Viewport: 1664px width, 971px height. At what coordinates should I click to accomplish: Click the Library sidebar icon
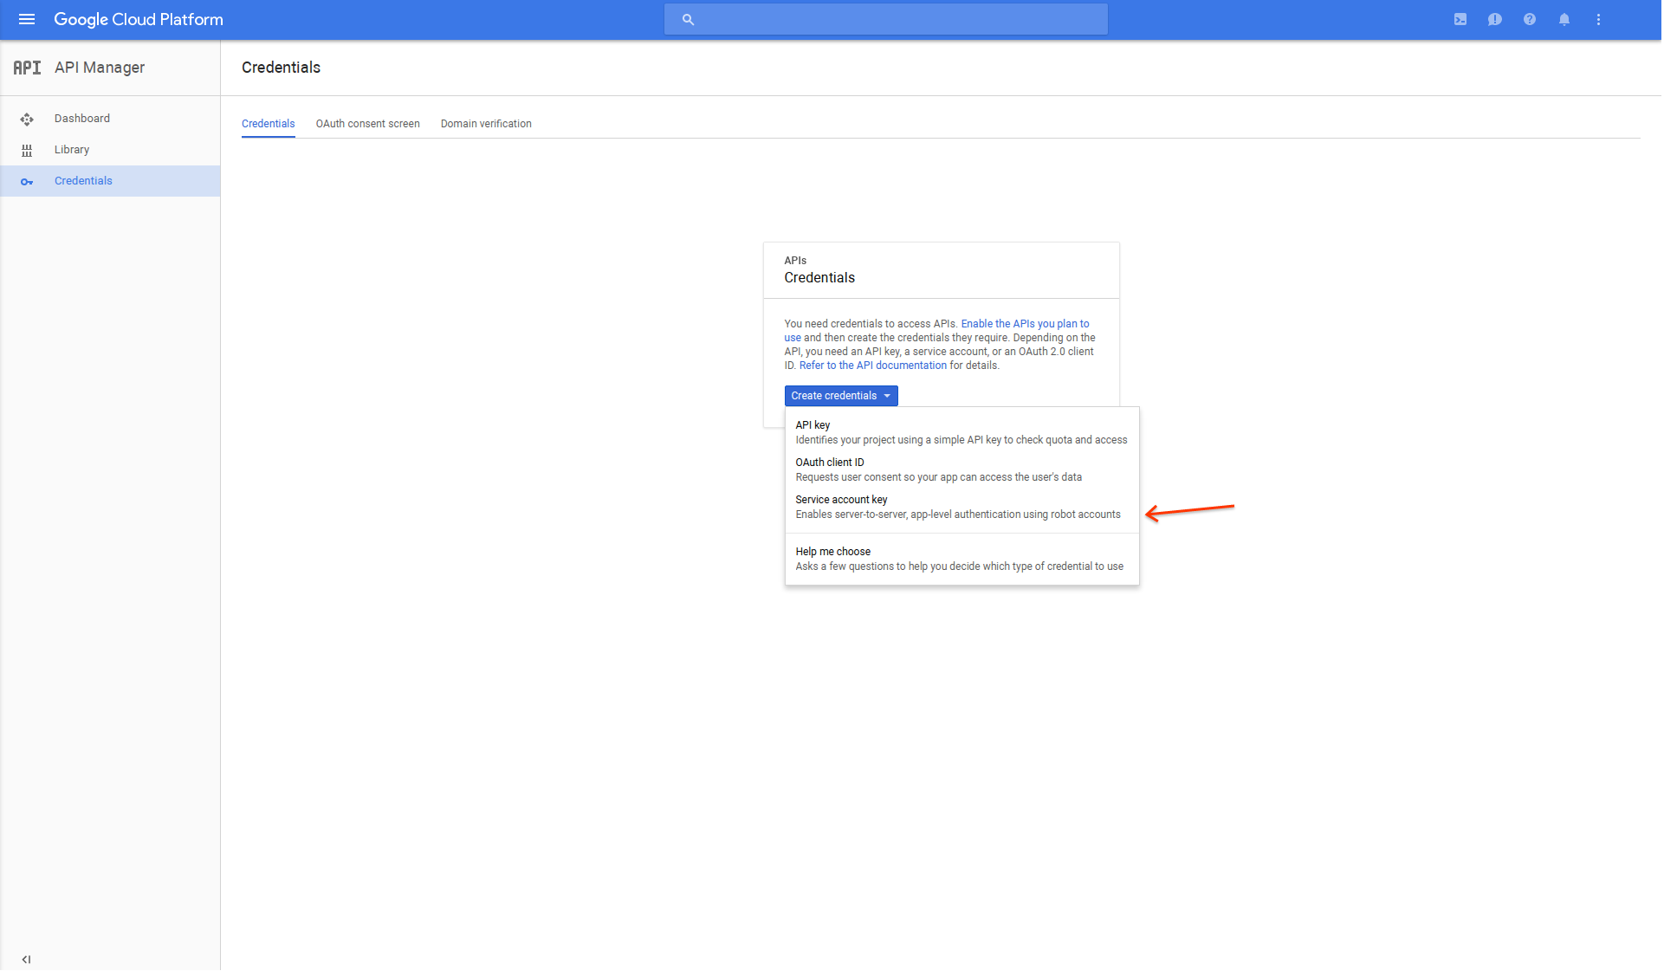coord(27,150)
